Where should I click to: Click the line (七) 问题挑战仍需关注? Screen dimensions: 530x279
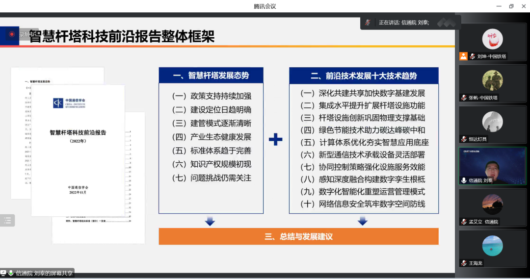[212, 178]
